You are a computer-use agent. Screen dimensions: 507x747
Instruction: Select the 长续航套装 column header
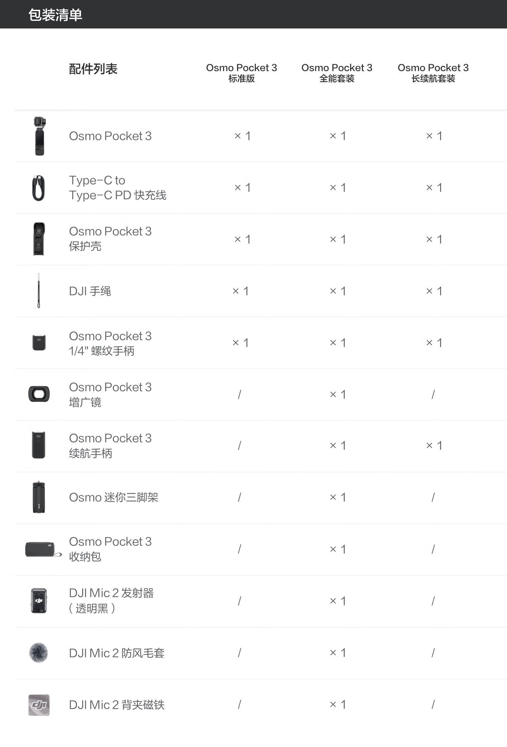pyautogui.click(x=433, y=73)
